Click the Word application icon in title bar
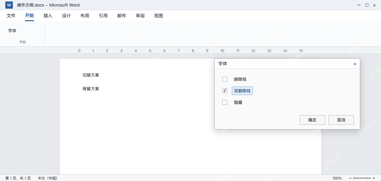Screen dimensions: 381x181 coord(9,5)
